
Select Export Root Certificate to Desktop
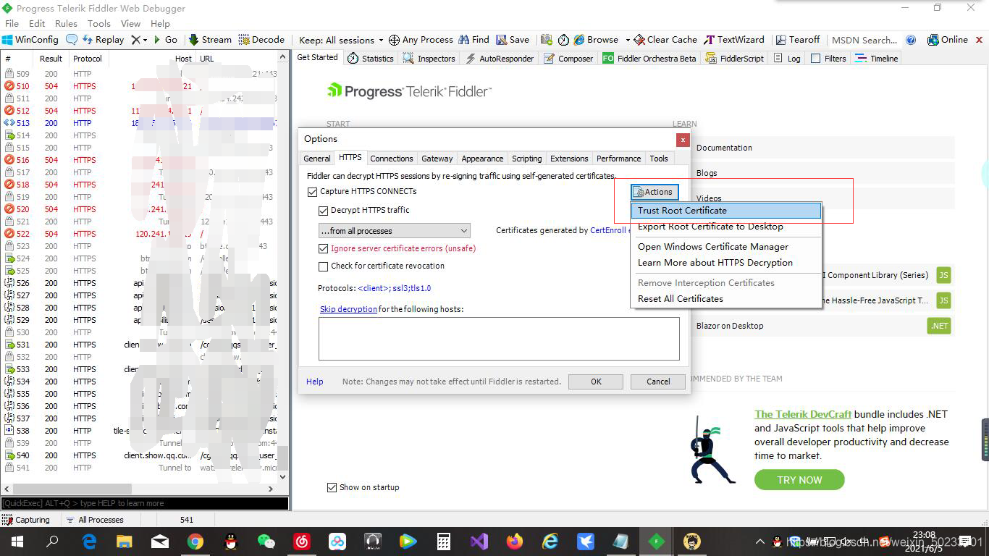pos(726,227)
